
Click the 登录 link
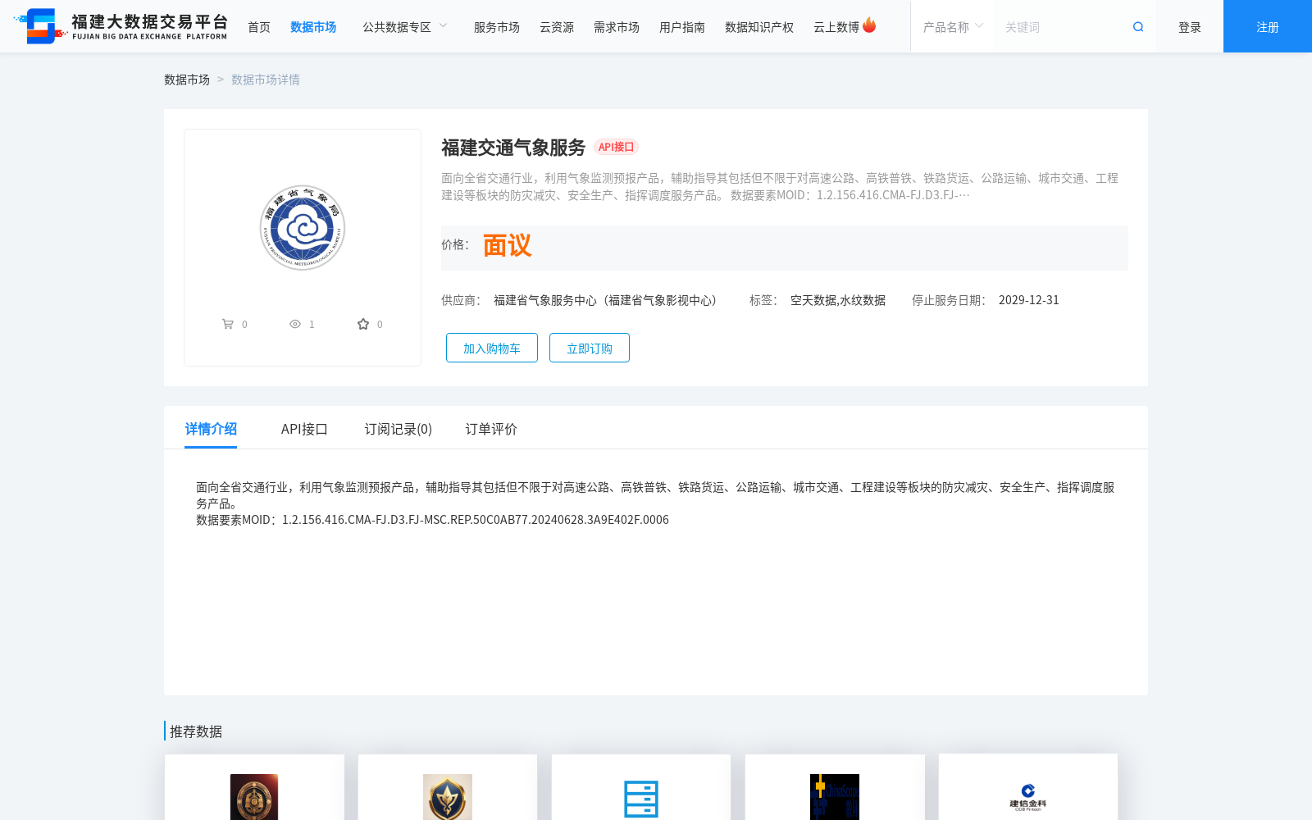click(1190, 27)
